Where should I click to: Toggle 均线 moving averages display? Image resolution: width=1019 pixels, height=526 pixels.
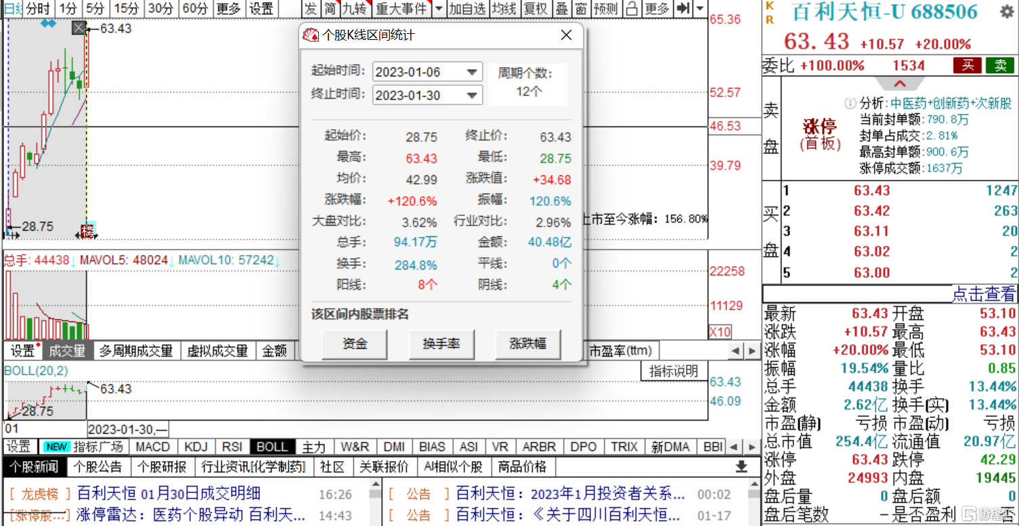(503, 9)
